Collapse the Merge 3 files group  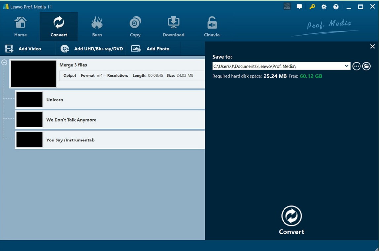tap(4, 62)
